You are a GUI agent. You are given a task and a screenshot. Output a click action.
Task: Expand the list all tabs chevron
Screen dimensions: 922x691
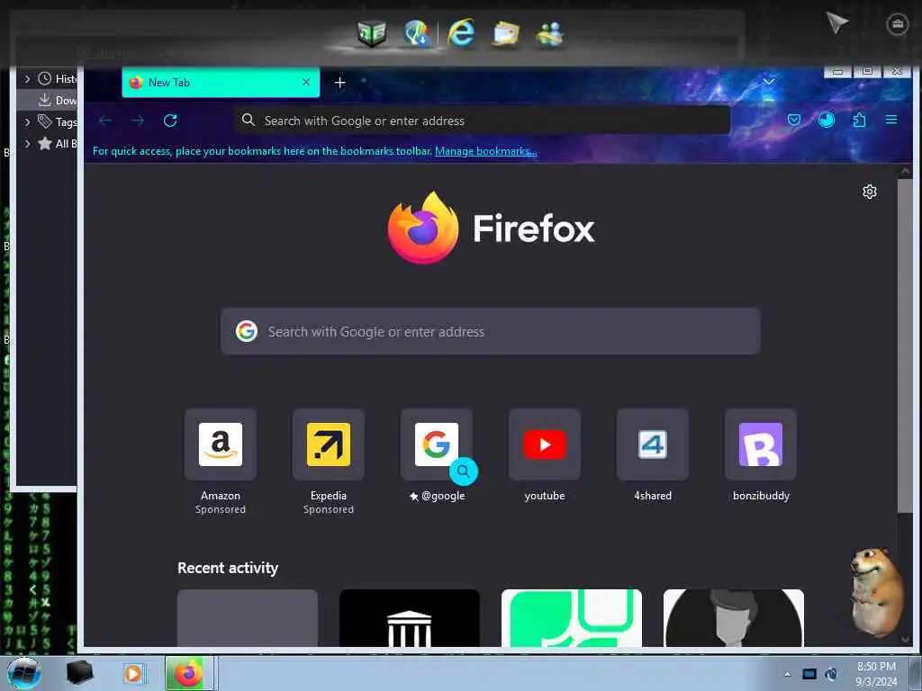[x=769, y=82]
